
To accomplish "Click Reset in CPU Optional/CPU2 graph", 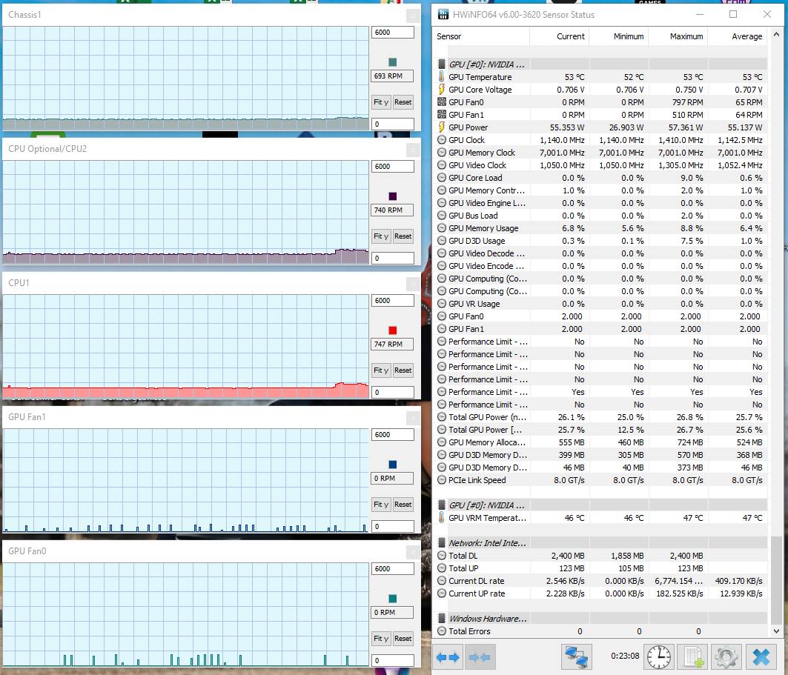I will (x=403, y=236).
